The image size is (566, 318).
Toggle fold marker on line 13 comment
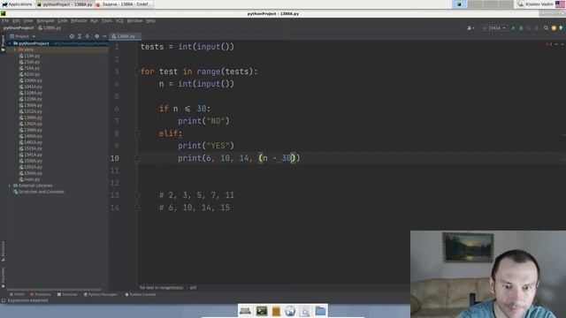coord(137,195)
